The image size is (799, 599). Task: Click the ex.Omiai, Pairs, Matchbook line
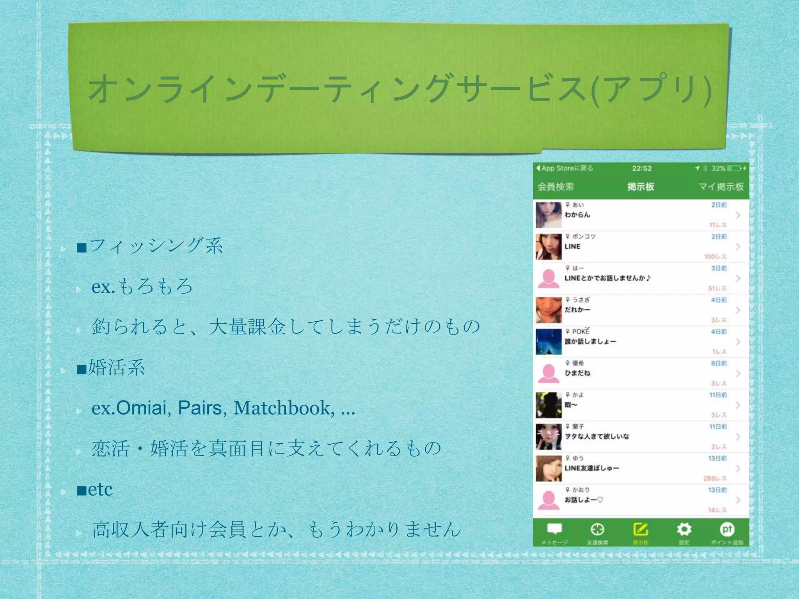point(223,408)
